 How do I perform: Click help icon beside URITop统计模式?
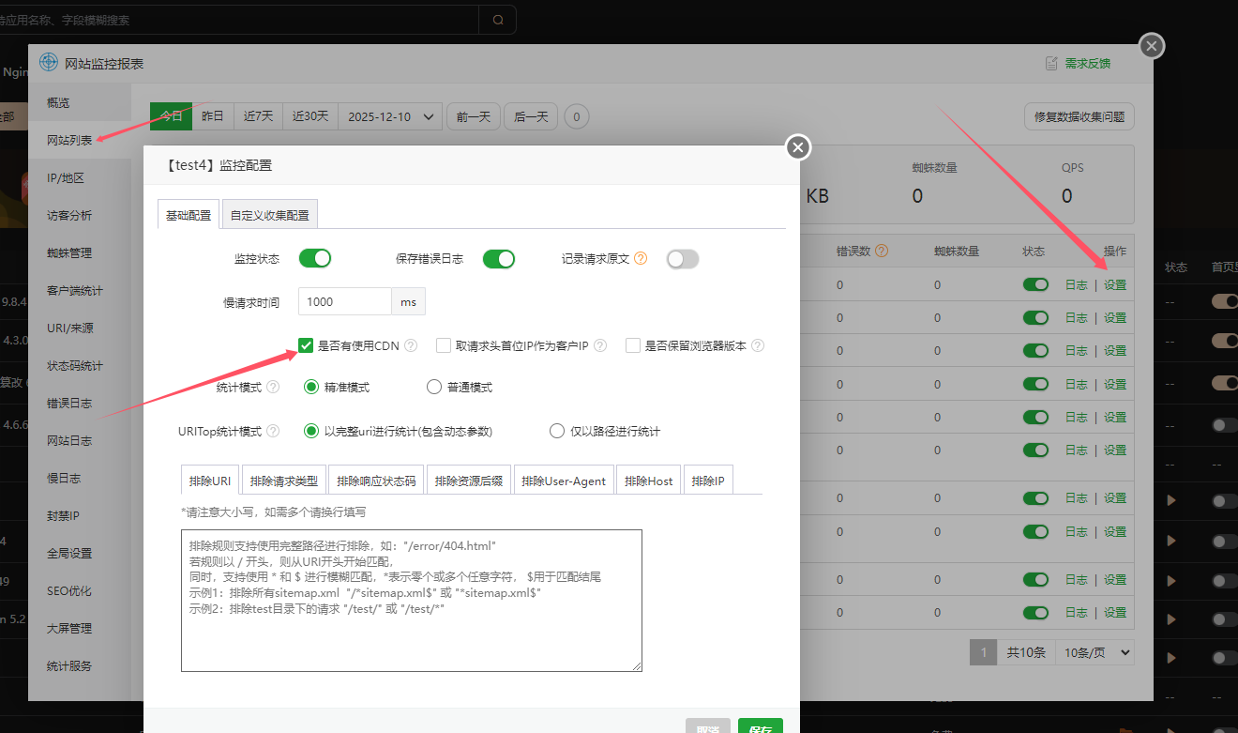pos(273,432)
